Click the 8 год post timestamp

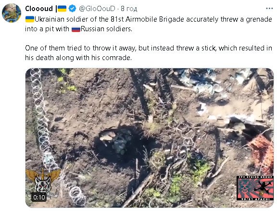coord(129,9)
